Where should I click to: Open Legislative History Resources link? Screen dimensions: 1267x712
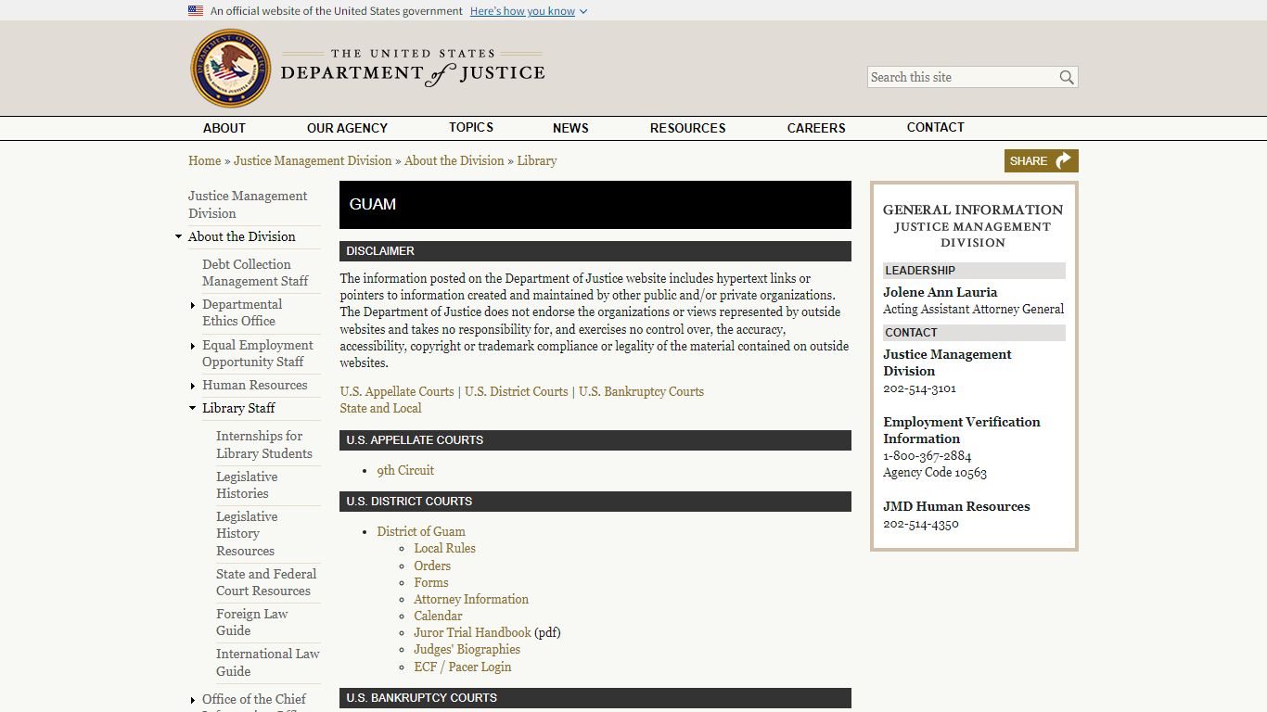point(247,533)
